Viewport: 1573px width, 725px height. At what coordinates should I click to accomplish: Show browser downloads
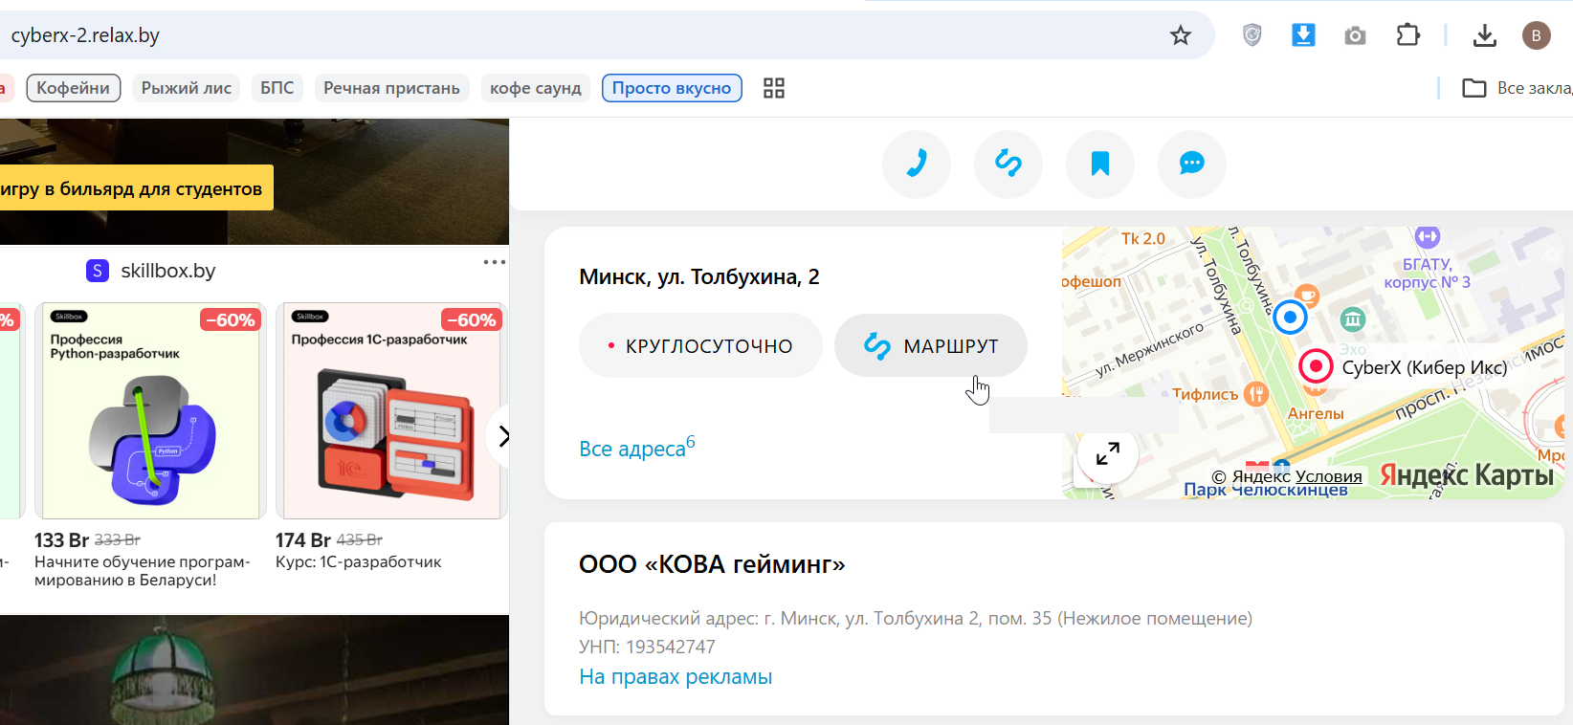(x=1485, y=35)
